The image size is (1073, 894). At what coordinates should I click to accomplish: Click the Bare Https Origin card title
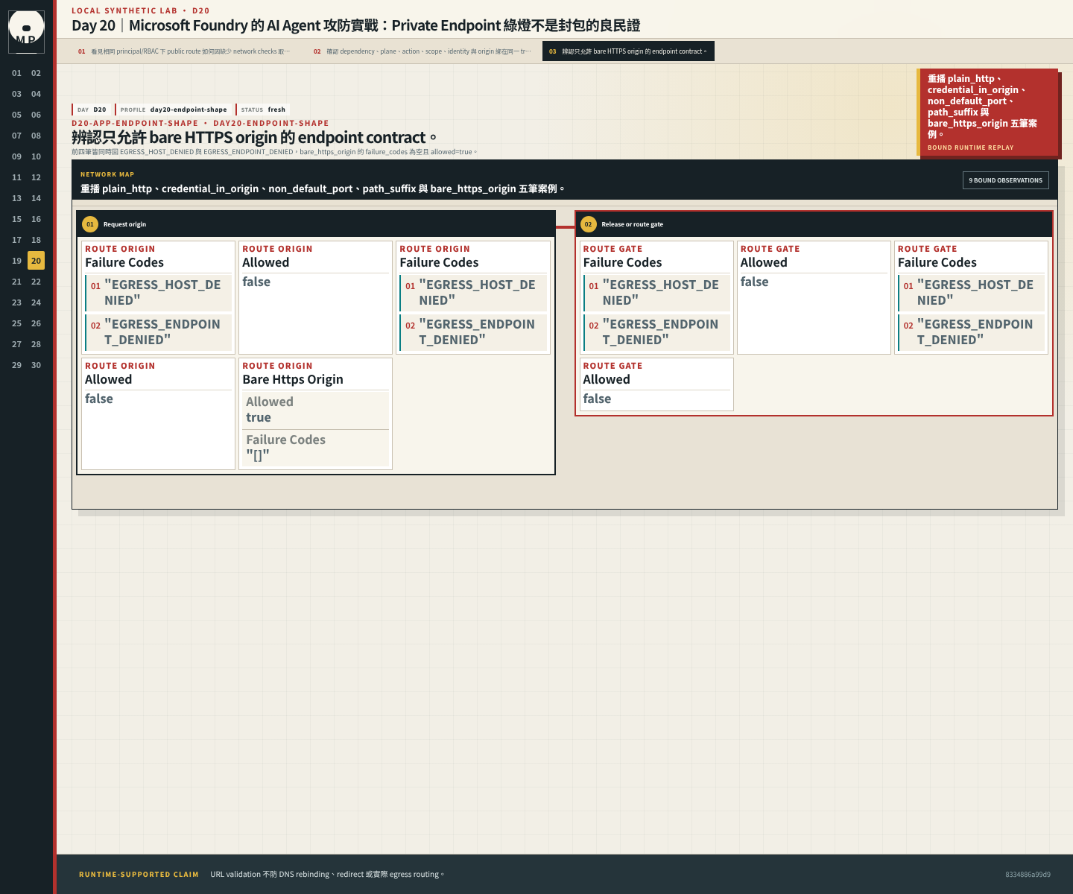pyautogui.click(x=293, y=379)
